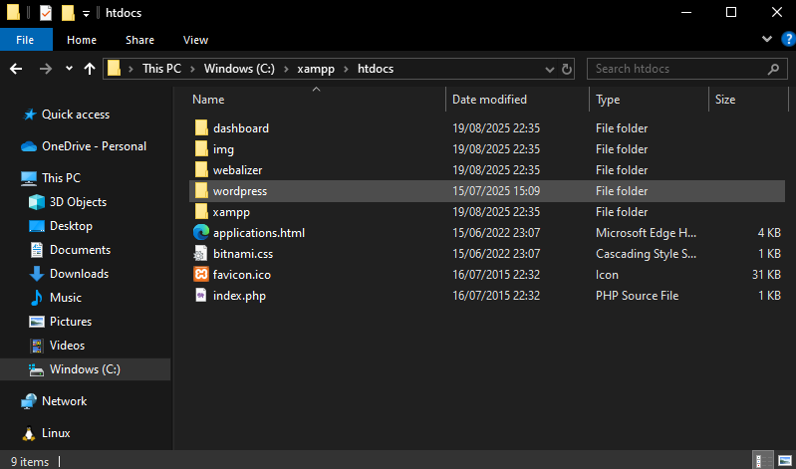Select the webalizer folder icon

(201, 170)
